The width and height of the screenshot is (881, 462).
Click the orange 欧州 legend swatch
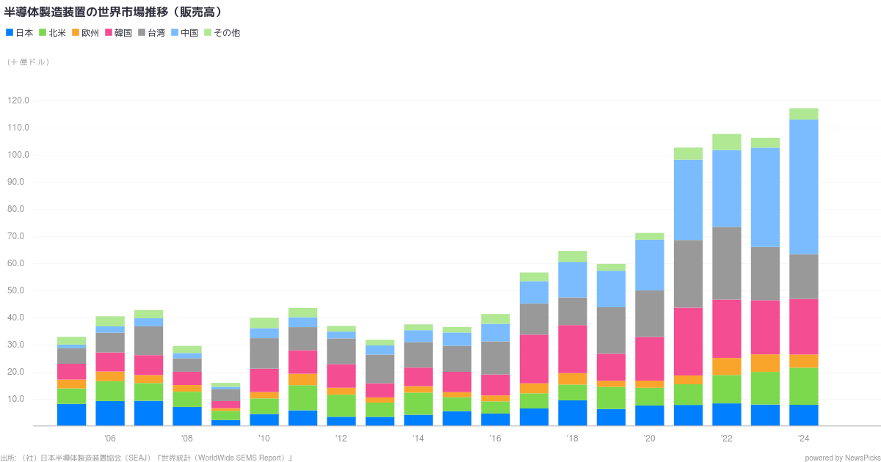[76, 33]
